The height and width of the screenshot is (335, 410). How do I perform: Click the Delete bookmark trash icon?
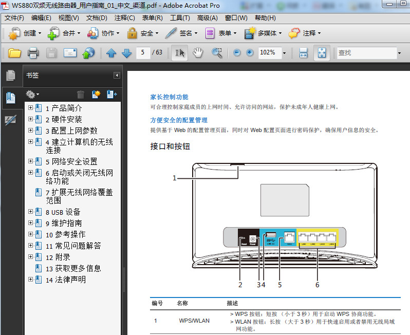[x=81, y=95]
